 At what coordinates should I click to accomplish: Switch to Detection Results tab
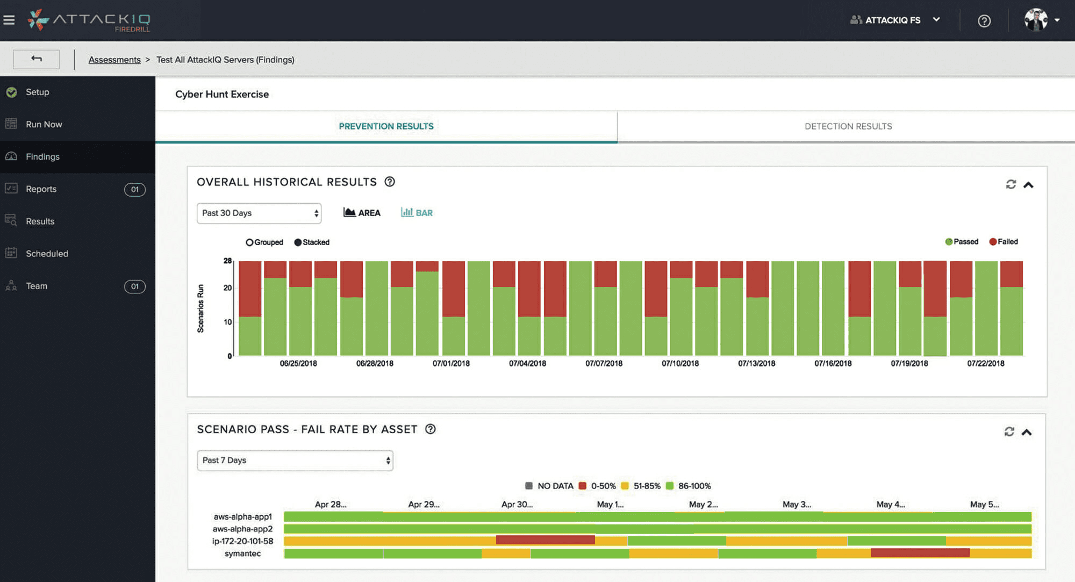(x=848, y=126)
